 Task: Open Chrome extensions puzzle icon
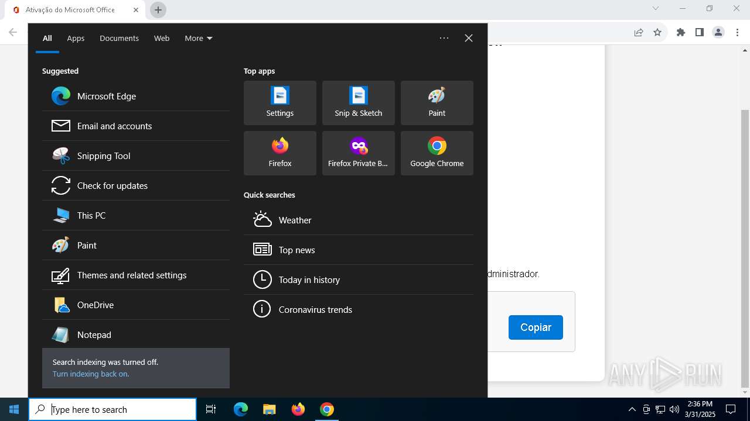point(681,32)
